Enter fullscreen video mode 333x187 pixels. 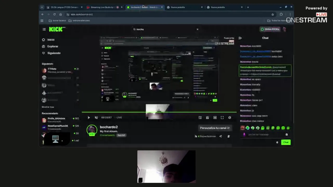tap(222, 118)
